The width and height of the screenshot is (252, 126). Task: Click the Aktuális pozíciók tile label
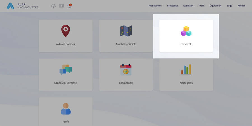(66, 44)
